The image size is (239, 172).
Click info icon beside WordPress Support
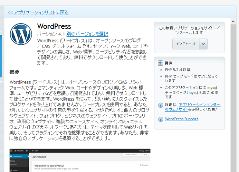click(x=161, y=119)
